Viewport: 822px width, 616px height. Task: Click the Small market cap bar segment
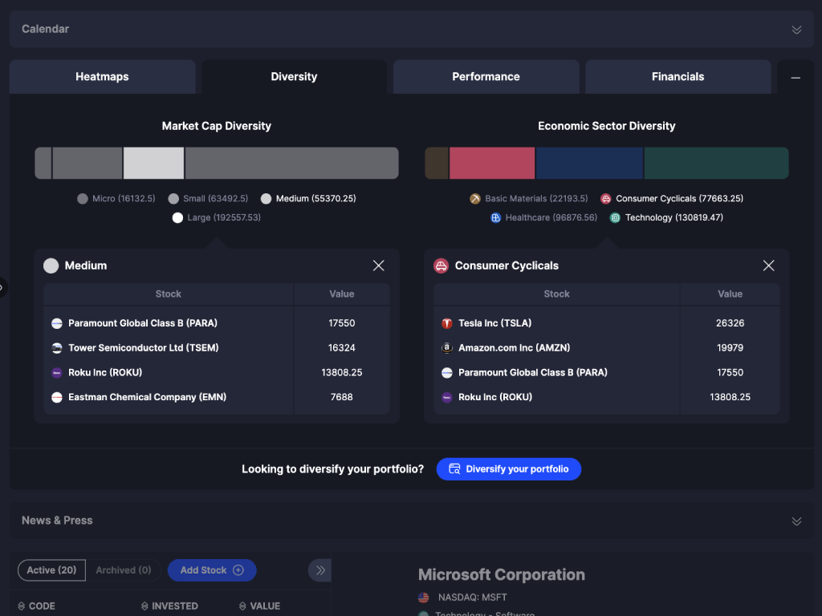pyautogui.click(x=87, y=163)
